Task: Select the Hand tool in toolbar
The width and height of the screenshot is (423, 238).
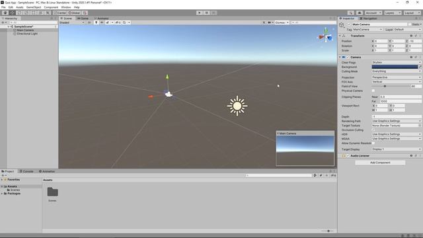Action: click(5, 13)
